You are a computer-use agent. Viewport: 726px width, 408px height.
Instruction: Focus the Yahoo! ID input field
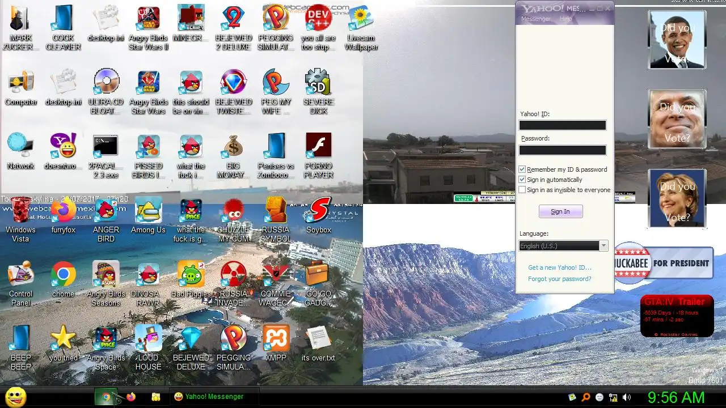tap(563, 125)
